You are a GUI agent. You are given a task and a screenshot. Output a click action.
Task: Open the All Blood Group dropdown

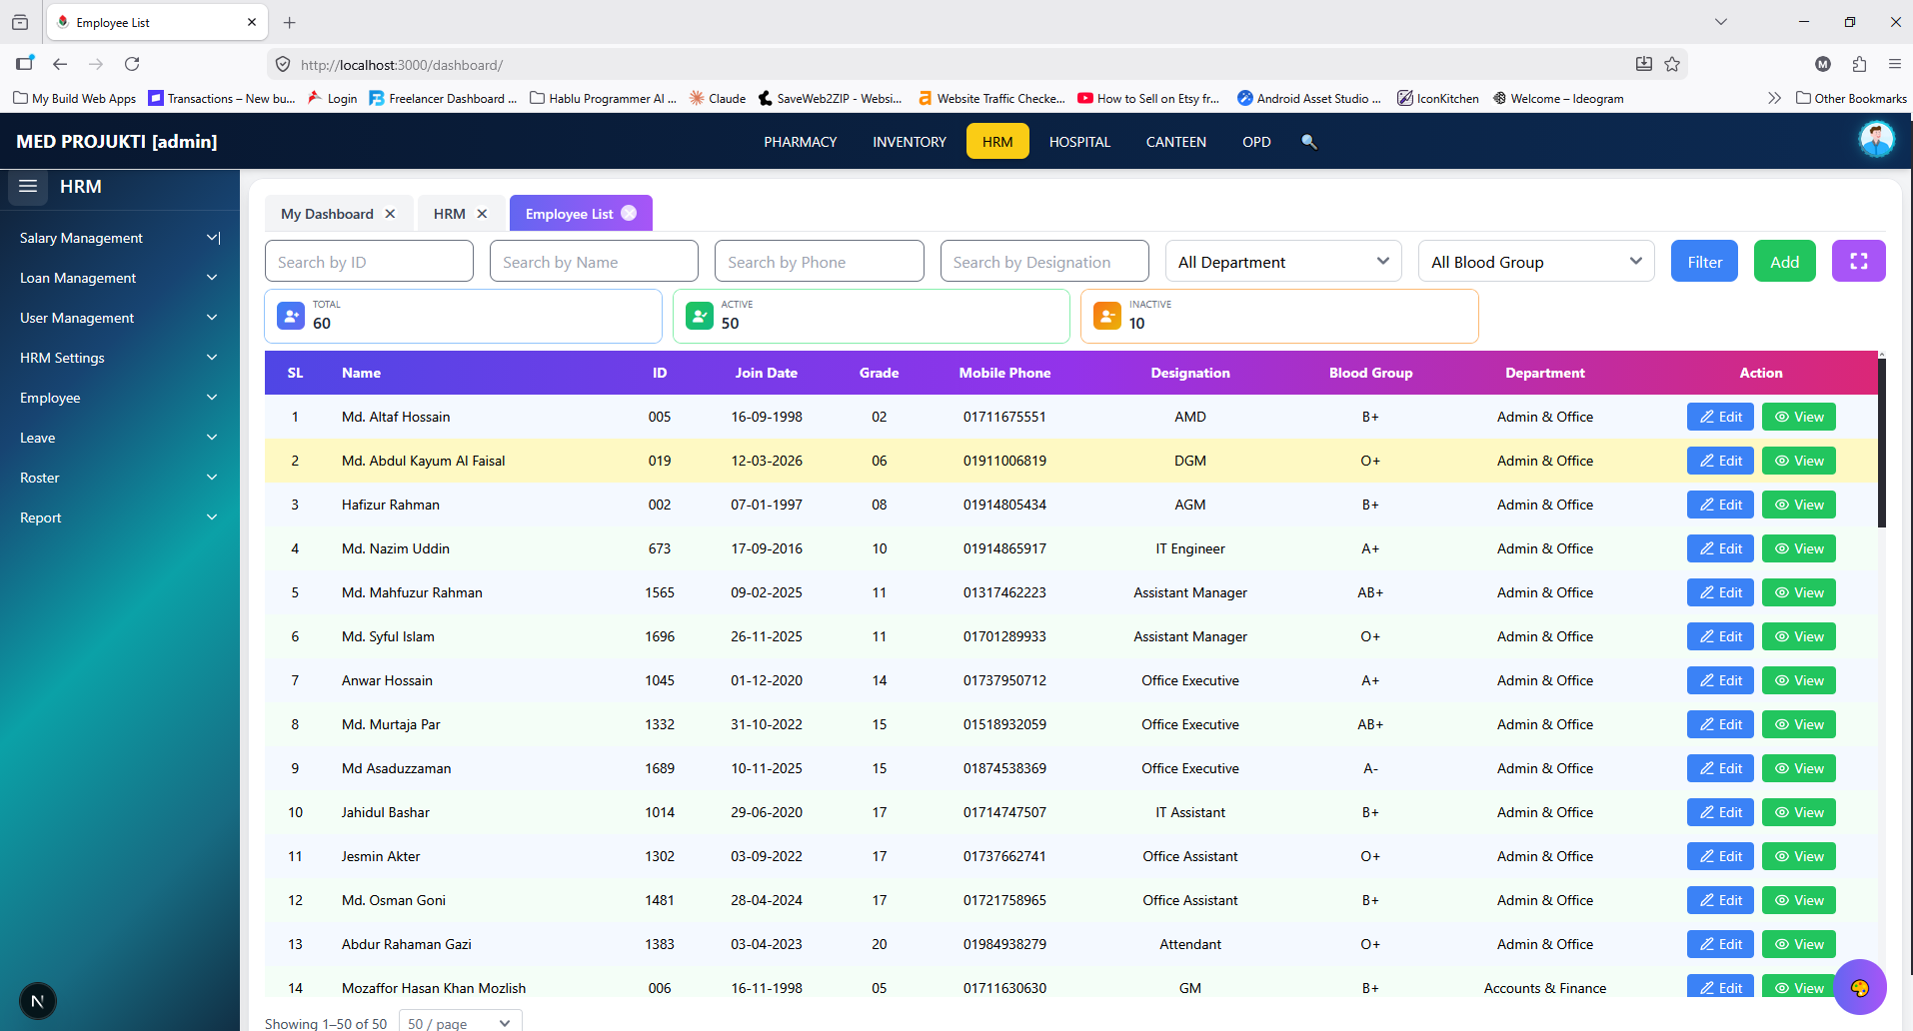coord(1536,261)
